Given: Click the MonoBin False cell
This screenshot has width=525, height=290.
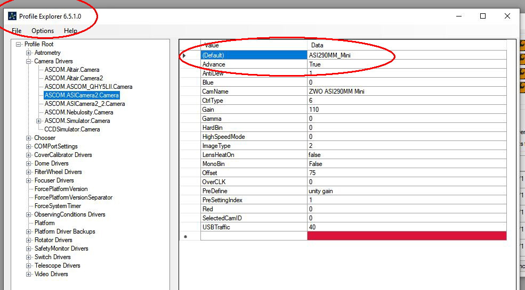Looking at the screenshot, I should pos(407,164).
